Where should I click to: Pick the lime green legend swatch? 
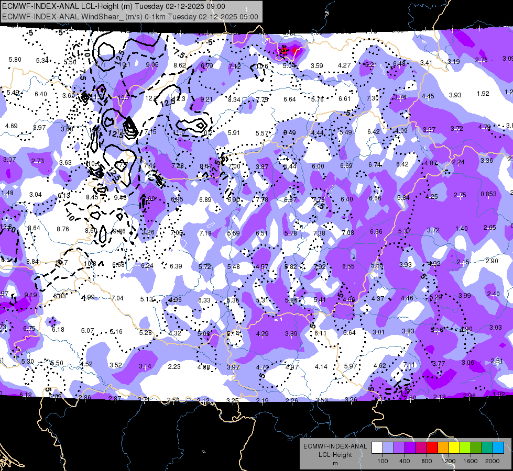tap(465, 448)
